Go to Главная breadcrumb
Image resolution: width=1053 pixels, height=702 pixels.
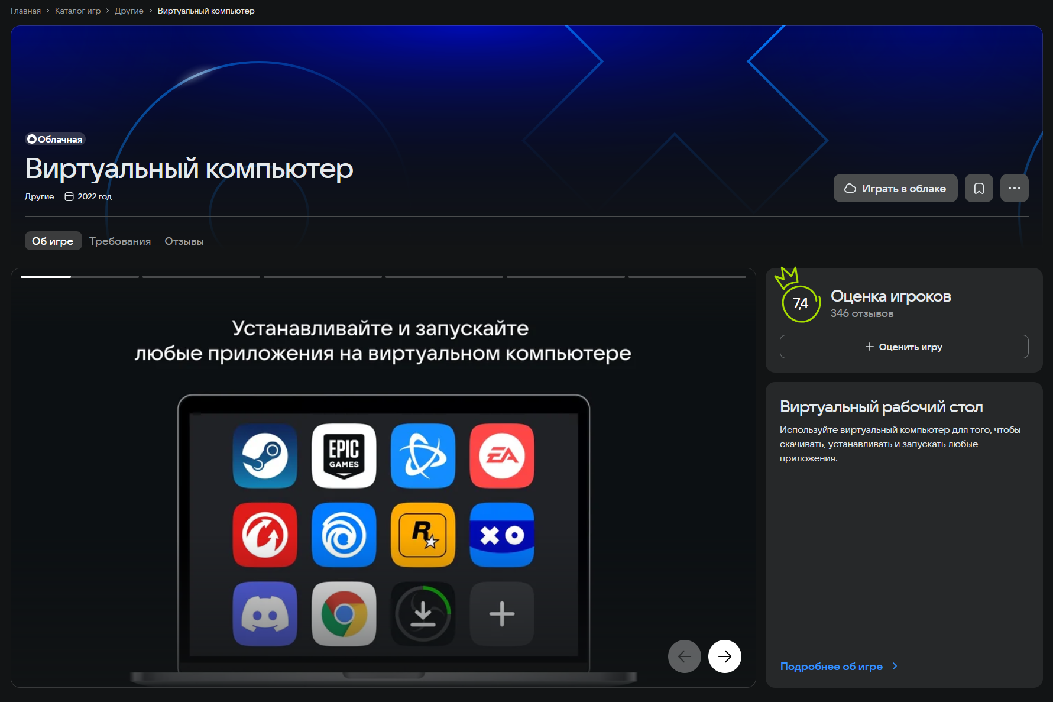pyautogui.click(x=25, y=11)
